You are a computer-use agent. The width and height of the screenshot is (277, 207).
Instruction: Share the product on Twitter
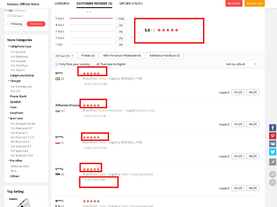coord(273,152)
